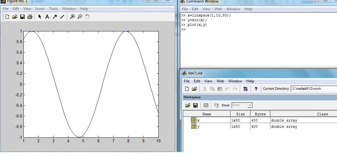The image size is (337, 156).
Task: Open Web menu in Command Window
Action: point(218,9)
